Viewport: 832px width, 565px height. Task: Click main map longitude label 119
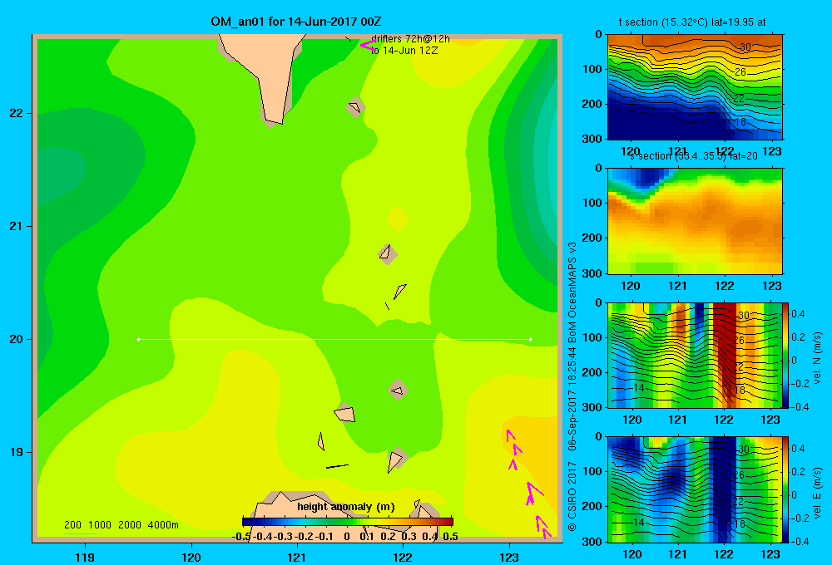85,557
